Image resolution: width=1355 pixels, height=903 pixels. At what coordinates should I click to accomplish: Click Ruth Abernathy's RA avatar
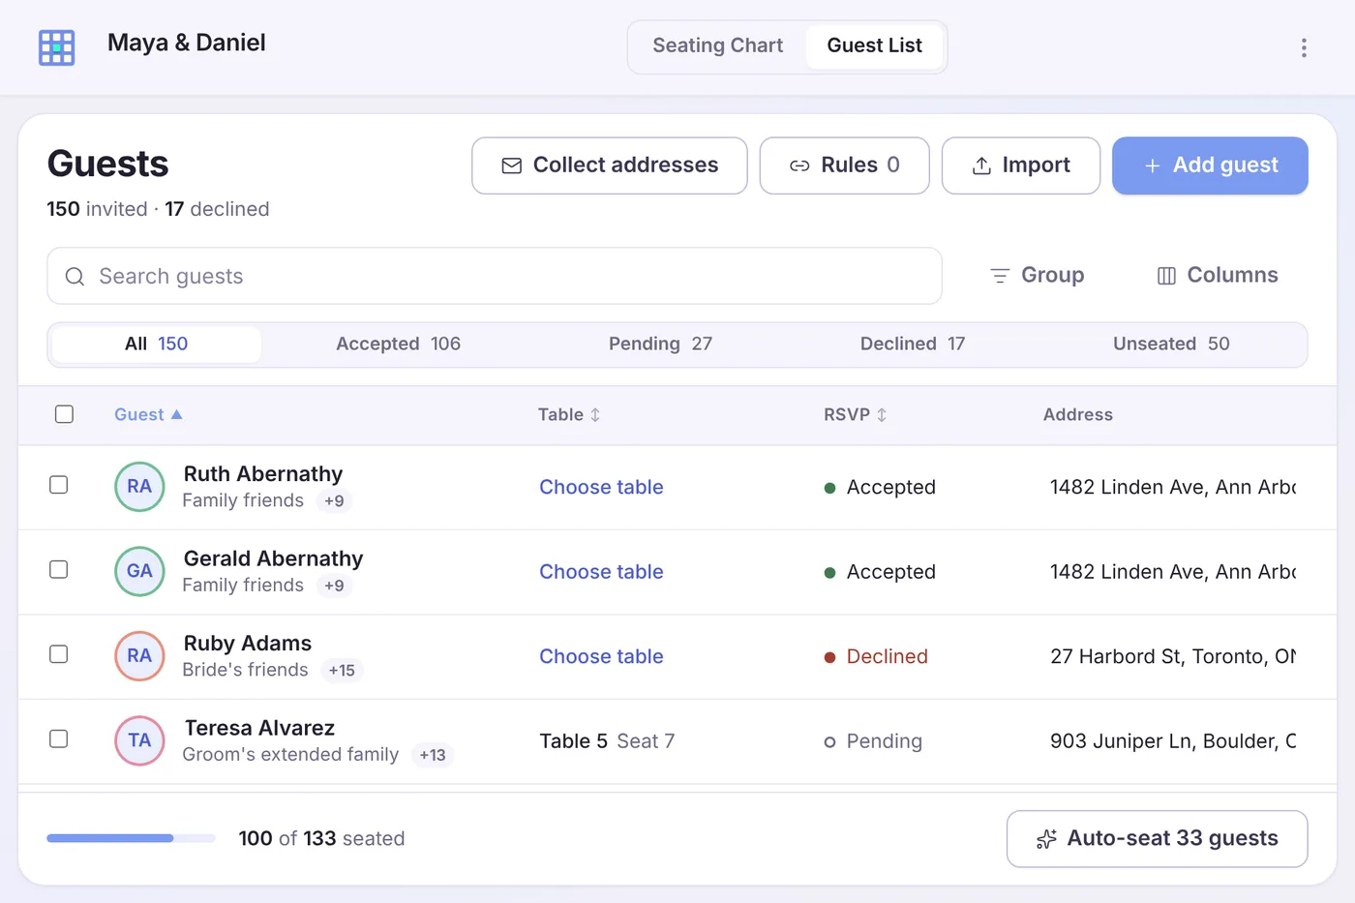(139, 487)
